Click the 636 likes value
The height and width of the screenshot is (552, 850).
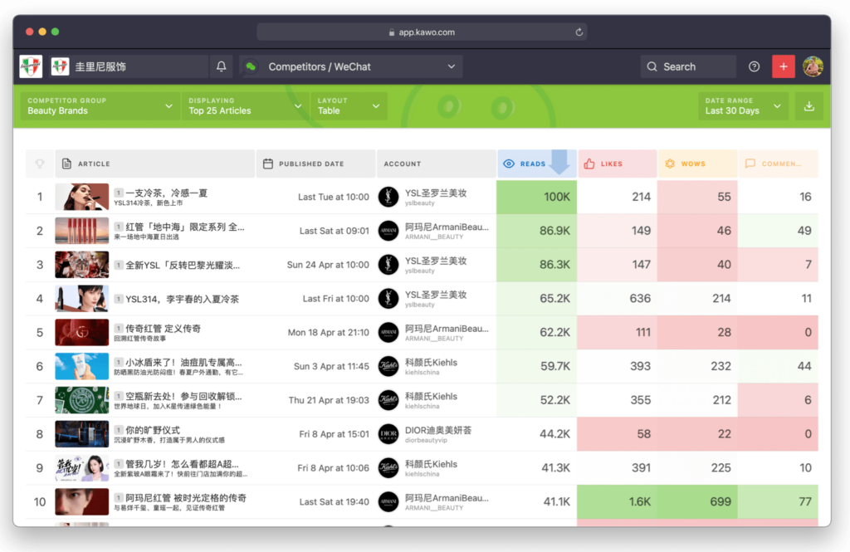click(x=640, y=299)
